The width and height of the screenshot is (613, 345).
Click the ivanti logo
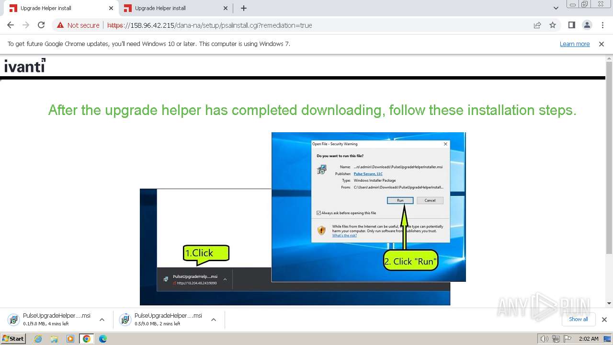pyautogui.click(x=25, y=66)
